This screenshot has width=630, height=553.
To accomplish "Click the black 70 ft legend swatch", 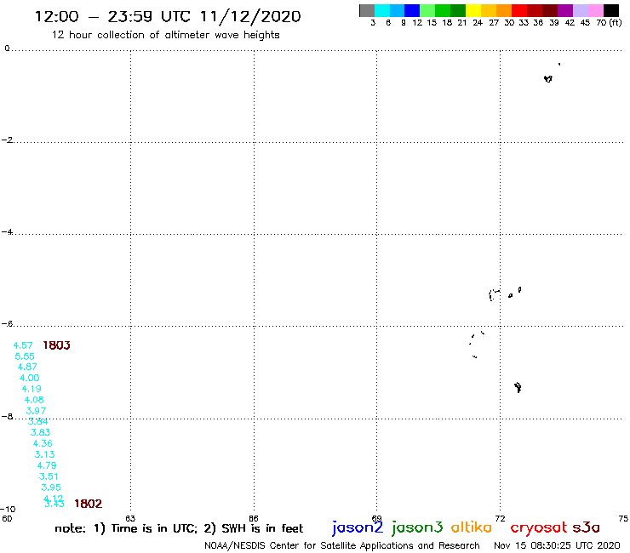I will [611, 10].
